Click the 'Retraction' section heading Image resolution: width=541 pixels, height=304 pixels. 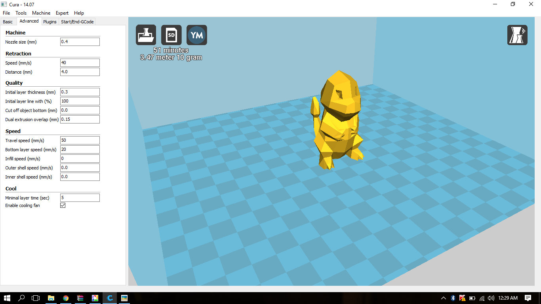tap(18, 53)
